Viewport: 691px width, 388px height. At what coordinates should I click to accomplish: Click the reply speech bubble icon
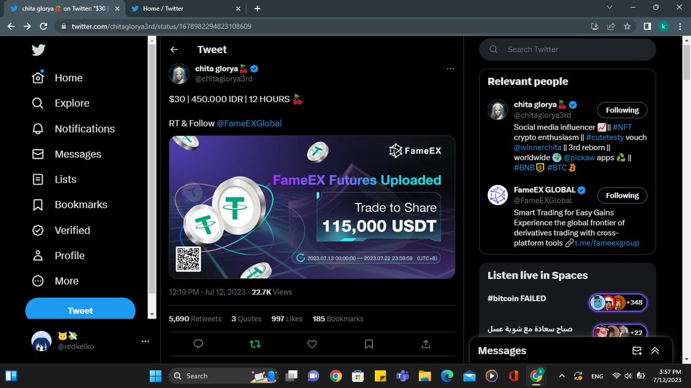(198, 344)
